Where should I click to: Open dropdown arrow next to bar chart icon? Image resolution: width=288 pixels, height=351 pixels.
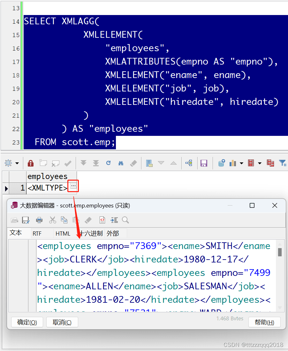(x=241, y=163)
